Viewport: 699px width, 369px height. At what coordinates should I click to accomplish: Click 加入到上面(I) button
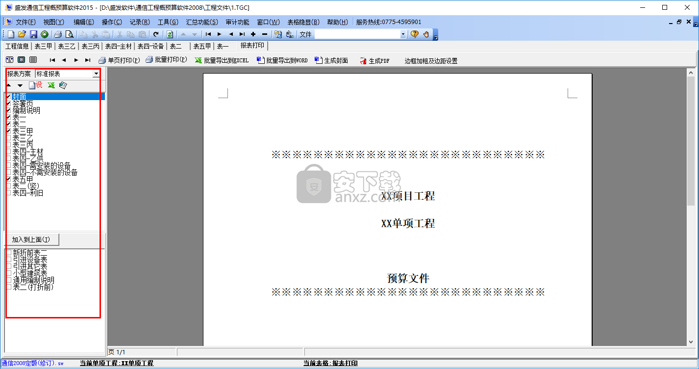[31, 239]
